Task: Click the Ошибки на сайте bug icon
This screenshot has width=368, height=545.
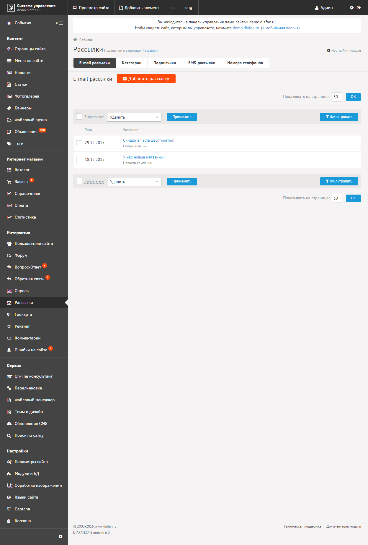Action: click(9, 350)
